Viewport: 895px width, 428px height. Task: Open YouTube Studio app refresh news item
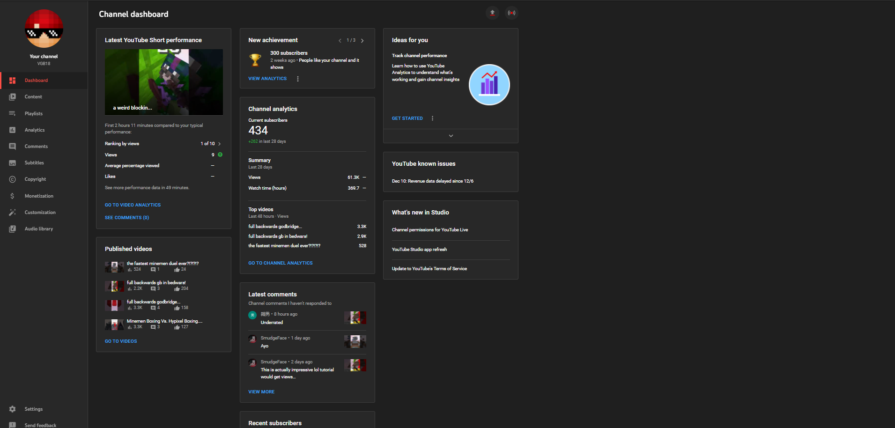click(x=419, y=250)
